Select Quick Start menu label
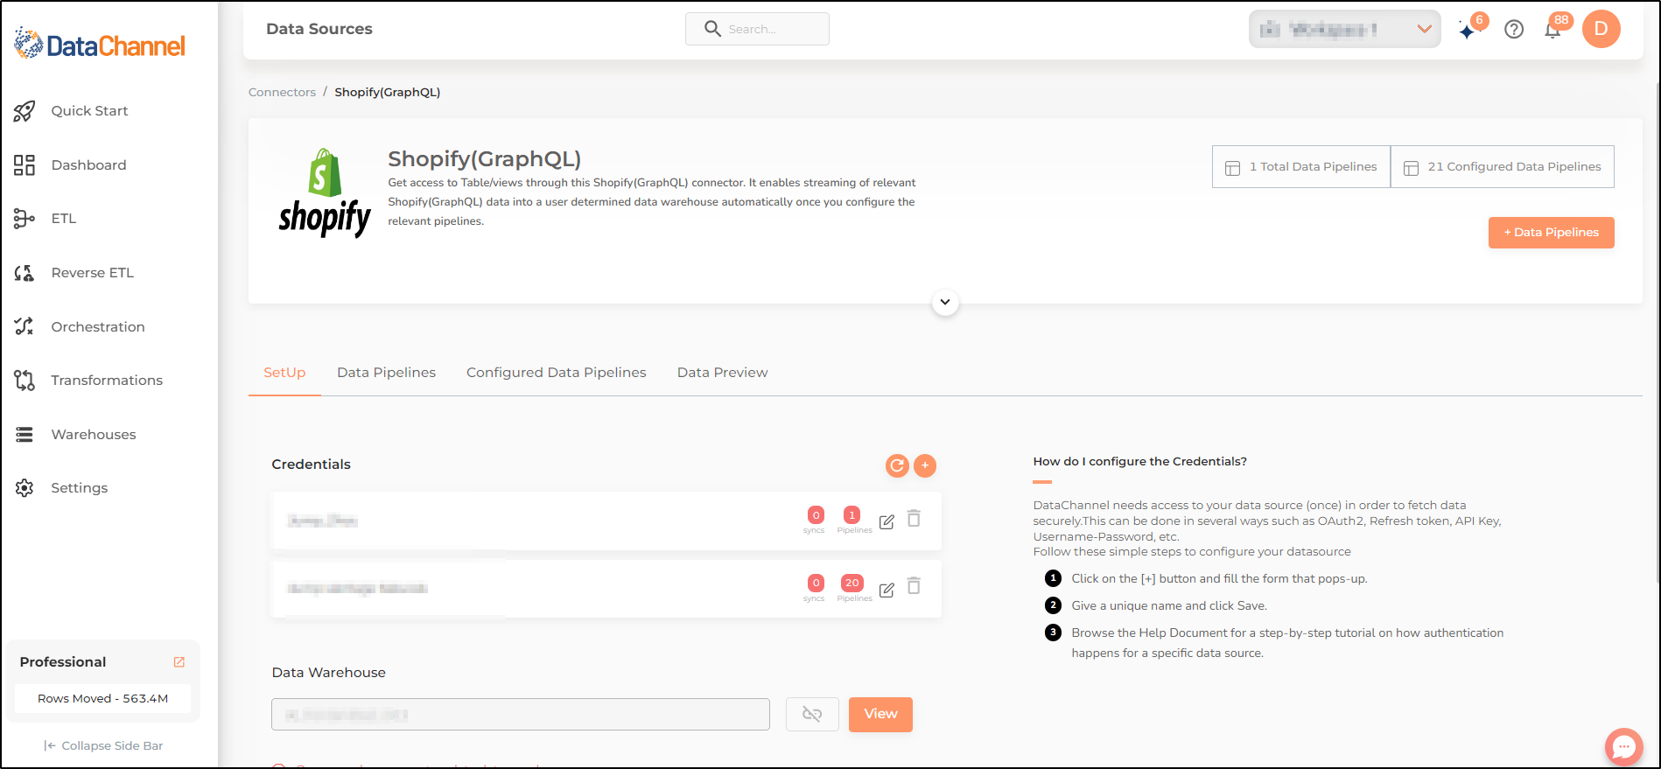Viewport: 1661px width, 769px height. coord(89,111)
